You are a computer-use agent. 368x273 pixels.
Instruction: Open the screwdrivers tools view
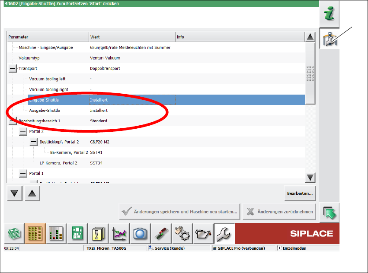[161, 234]
